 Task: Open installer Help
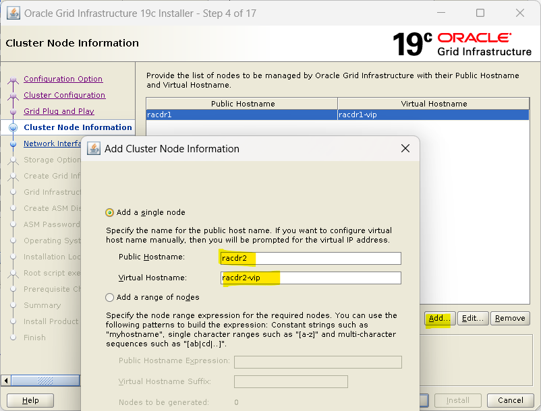(x=30, y=400)
